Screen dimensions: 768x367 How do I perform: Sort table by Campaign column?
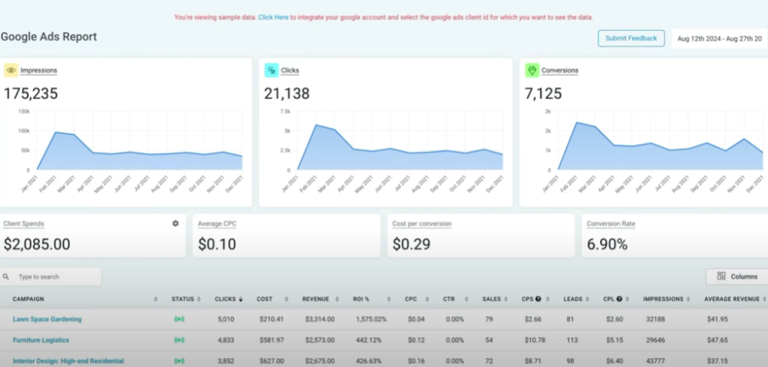(x=156, y=299)
